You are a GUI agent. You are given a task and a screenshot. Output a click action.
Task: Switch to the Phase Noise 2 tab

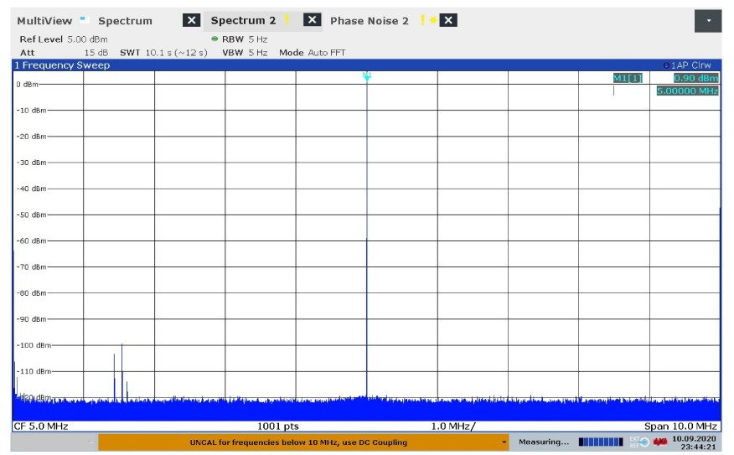pyautogui.click(x=370, y=20)
